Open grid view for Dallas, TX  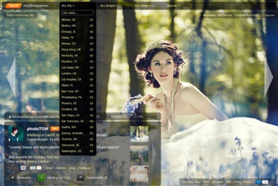91,38
